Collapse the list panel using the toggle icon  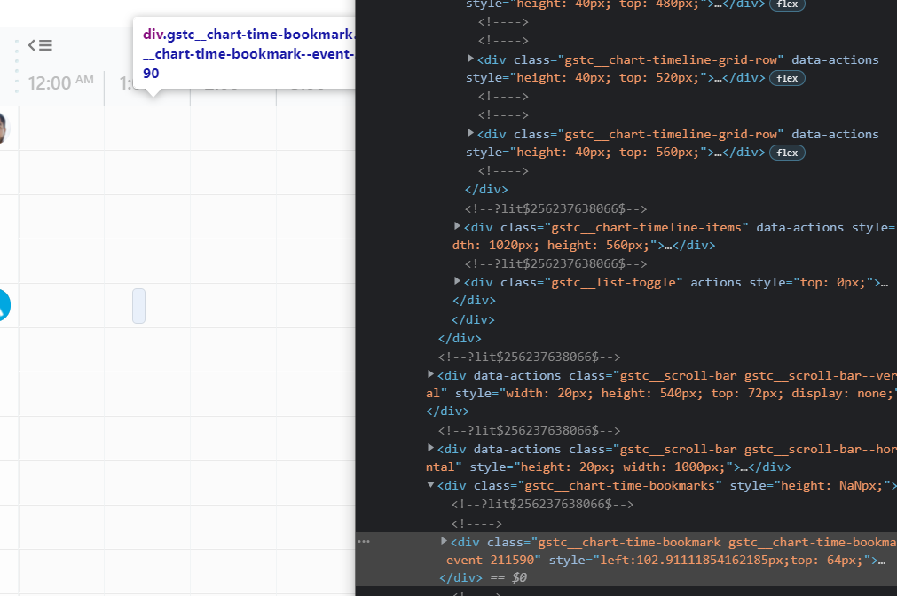[39, 44]
